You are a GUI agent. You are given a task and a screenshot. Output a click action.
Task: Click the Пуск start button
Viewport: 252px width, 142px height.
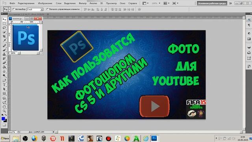5,138
